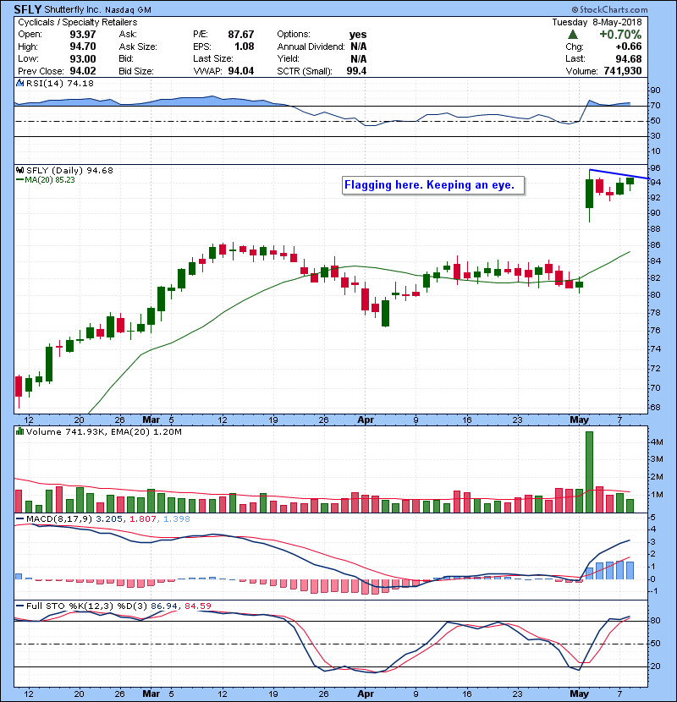Select the Full STO legend line marker
The height and width of the screenshot is (702, 677).
pos(19,606)
